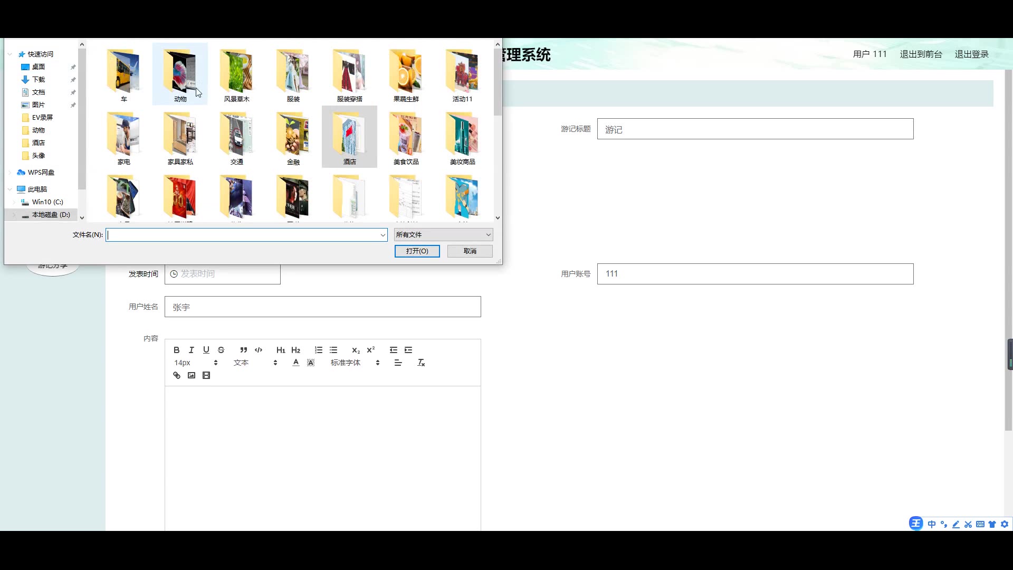Toggle italic formatting in the editor toolbar

192,350
